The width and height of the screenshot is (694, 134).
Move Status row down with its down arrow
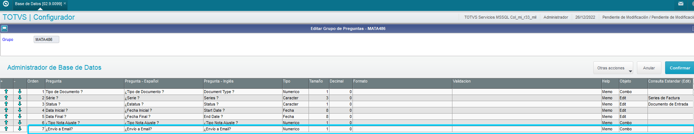pyautogui.click(x=20, y=104)
